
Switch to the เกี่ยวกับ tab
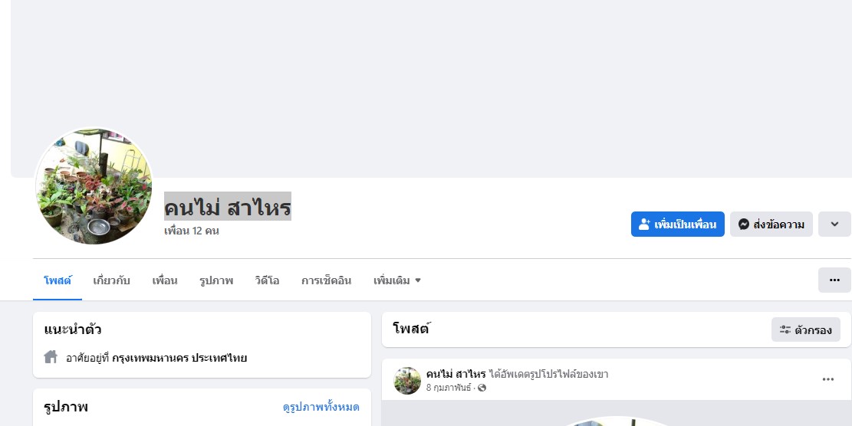tap(111, 280)
